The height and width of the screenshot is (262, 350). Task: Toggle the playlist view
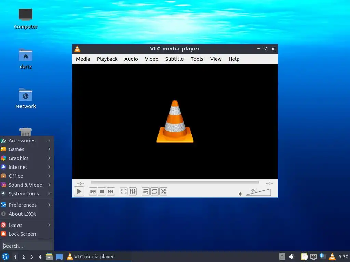(x=145, y=191)
